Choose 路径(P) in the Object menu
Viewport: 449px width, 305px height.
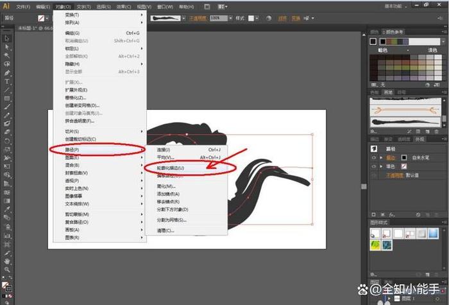[x=99, y=150]
